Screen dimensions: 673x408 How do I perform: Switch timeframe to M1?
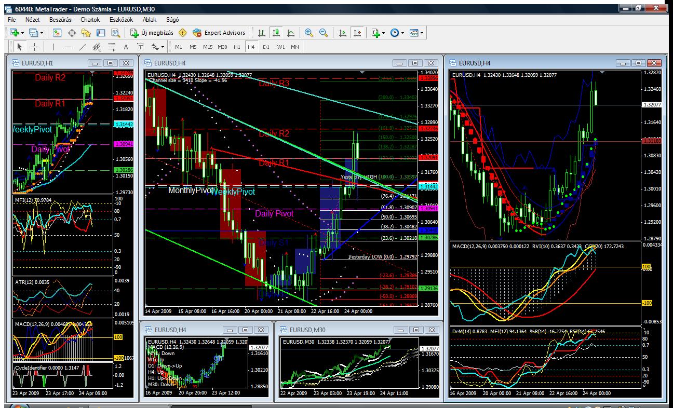[x=179, y=47]
